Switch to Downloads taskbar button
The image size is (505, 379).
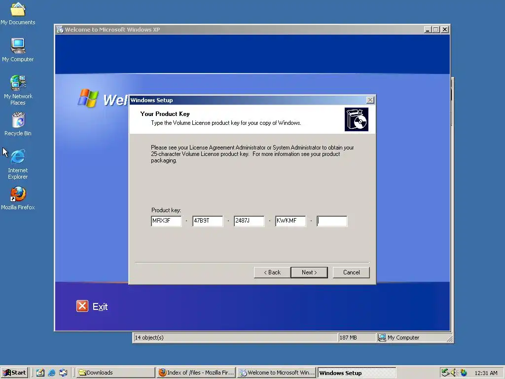tap(115, 373)
